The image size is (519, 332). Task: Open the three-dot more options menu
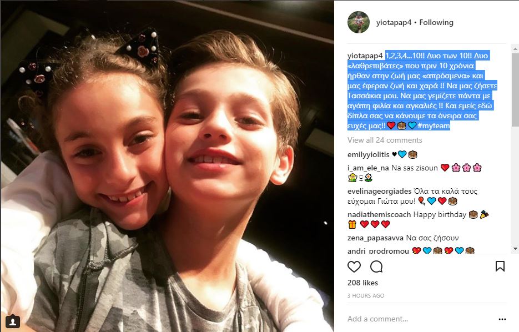502,319
